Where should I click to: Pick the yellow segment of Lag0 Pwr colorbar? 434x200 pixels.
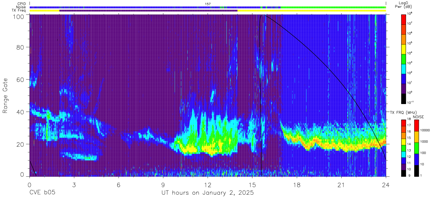click(404, 49)
